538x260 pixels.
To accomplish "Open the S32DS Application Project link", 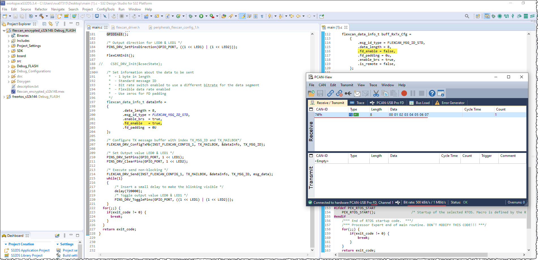I will [30, 250].
